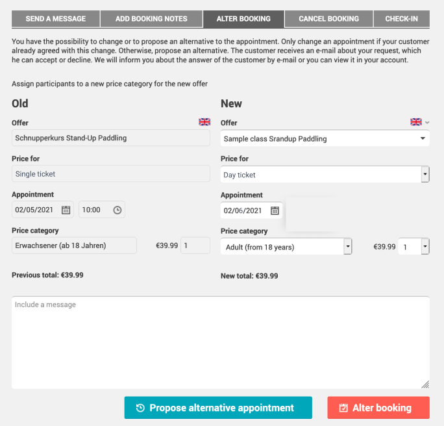Open the Check-In tab
The image size is (444, 426).
[x=402, y=19]
